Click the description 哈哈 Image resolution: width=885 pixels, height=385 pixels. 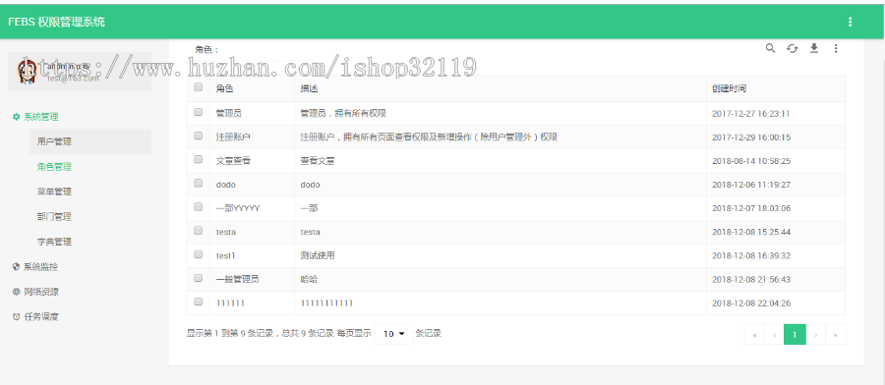point(310,279)
